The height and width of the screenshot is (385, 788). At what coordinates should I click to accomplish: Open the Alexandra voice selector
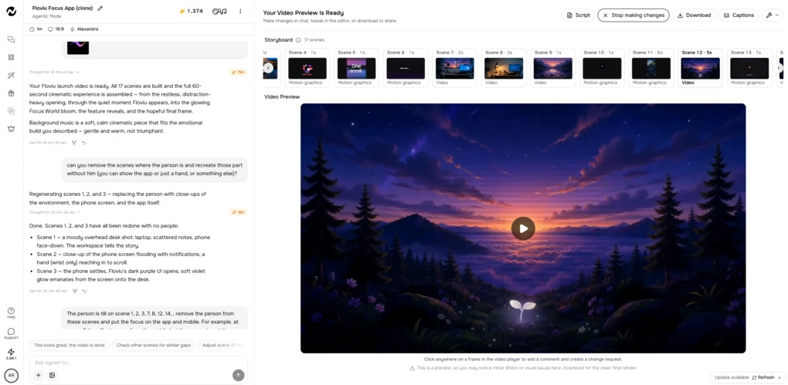tap(84, 29)
